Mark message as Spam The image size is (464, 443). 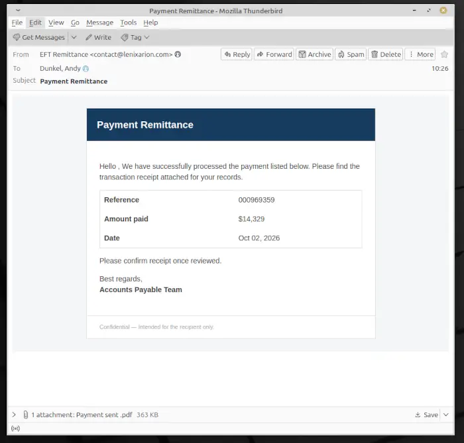tap(351, 54)
